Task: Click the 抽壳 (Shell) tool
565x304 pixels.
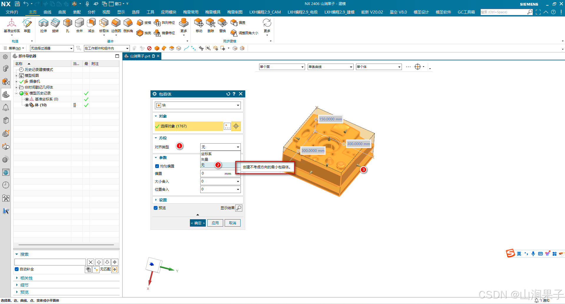Action: 144,33
